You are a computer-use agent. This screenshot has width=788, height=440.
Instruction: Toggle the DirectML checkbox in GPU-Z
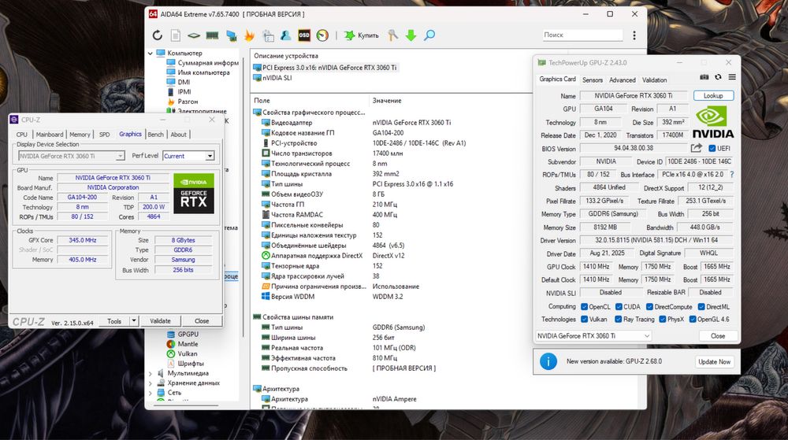tap(701, 306)
